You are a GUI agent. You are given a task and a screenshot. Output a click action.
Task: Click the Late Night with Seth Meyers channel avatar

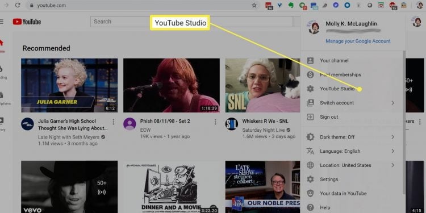[27, 124]
